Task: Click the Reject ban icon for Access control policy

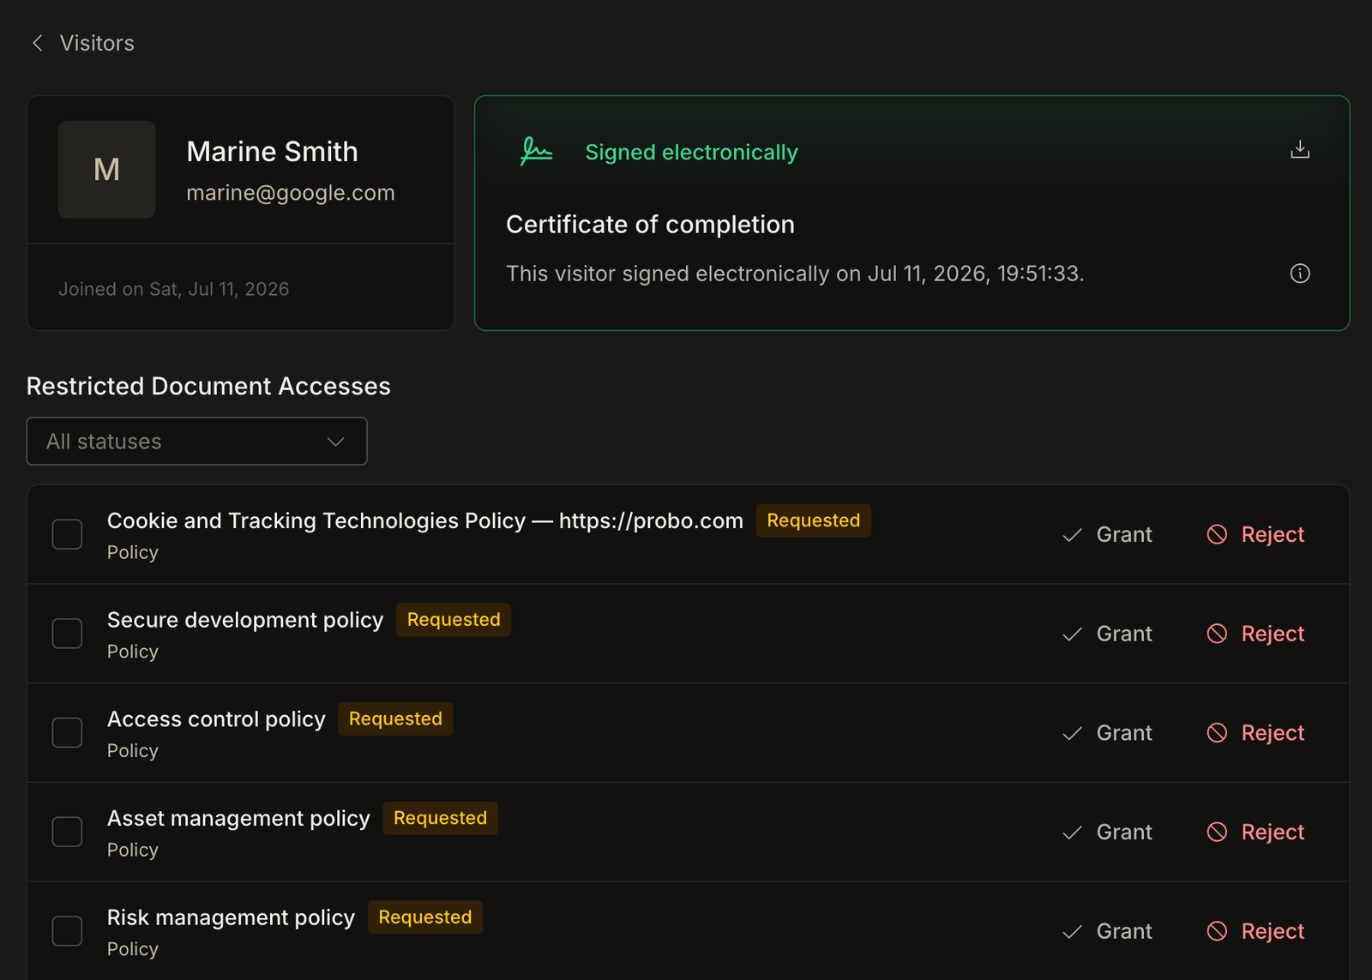Action: pos(1217,733)
